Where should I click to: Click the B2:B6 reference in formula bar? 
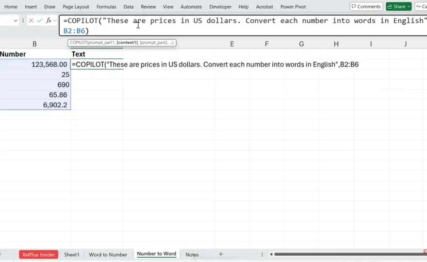[x=74, y=31]
